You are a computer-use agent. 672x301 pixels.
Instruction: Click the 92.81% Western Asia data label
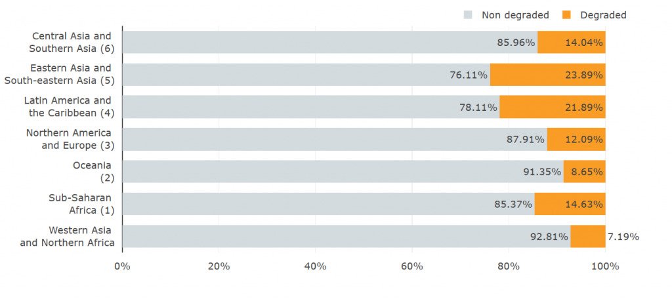[x=549, y=236]
